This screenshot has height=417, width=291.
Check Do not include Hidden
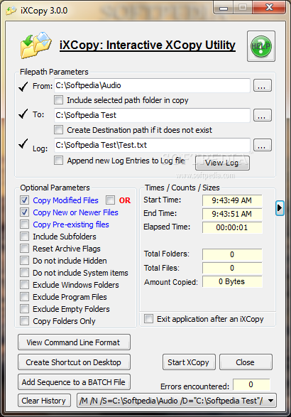24,261
